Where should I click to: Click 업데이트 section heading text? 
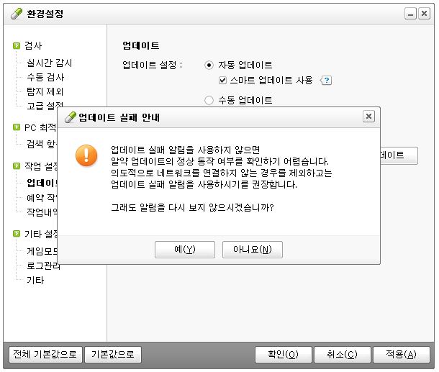(x=141, y=45)
